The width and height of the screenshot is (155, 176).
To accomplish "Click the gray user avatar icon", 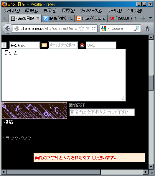I will (4, 45).
